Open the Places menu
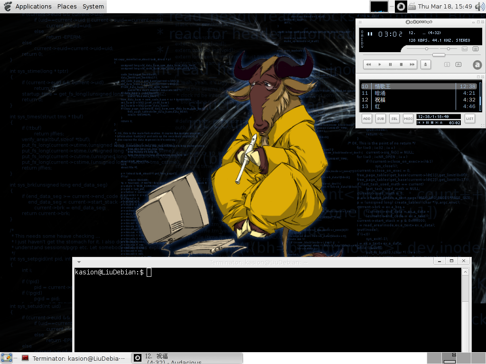 pos(67,7)
